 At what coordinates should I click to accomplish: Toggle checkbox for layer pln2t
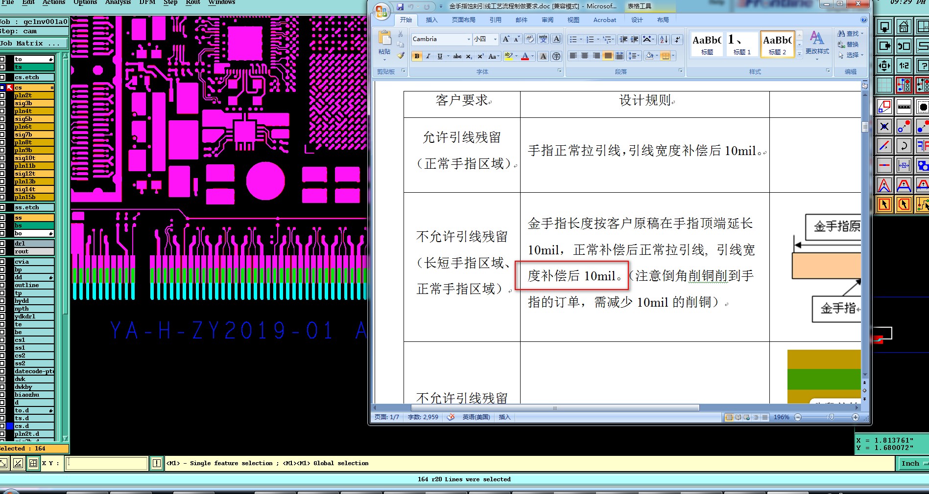tap(2, 95)
